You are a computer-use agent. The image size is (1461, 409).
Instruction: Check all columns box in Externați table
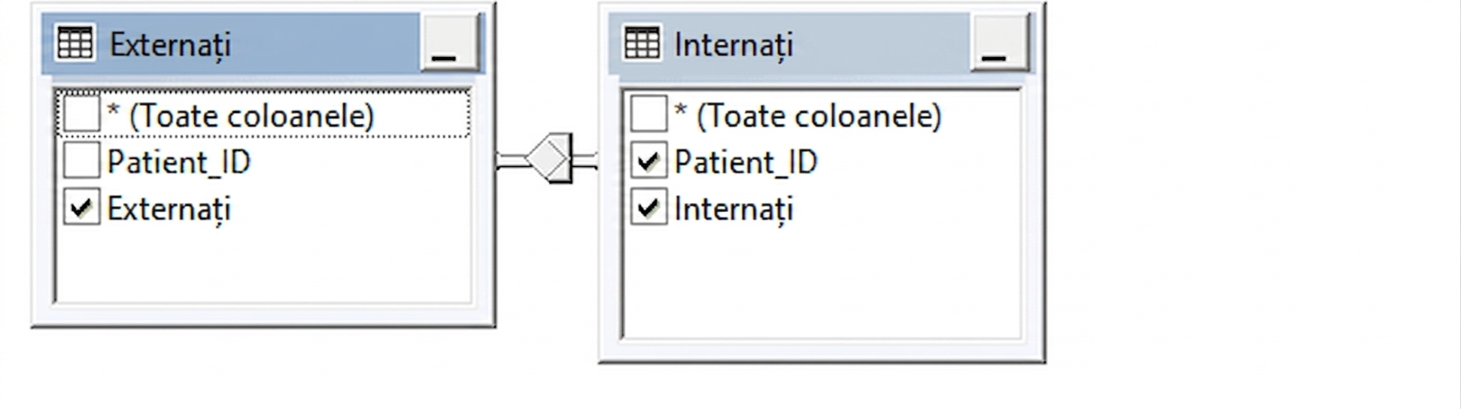81,115
